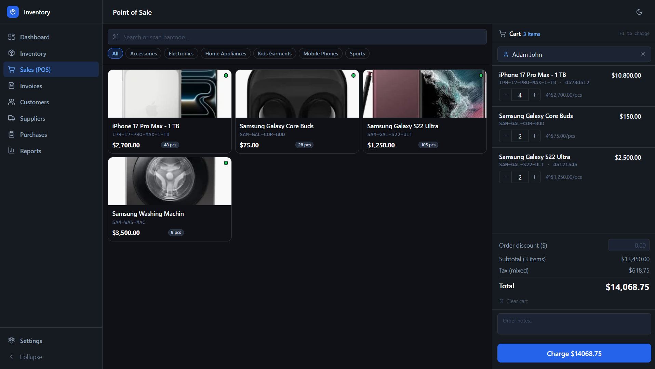Open Settings from the sidebar bottom
Screen dimensions: 655x369
pyautogui.click(x=51, y=341)
